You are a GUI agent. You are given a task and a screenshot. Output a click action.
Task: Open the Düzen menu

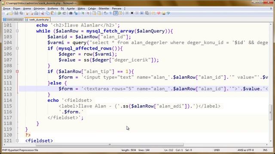click(x=16, y=9)
